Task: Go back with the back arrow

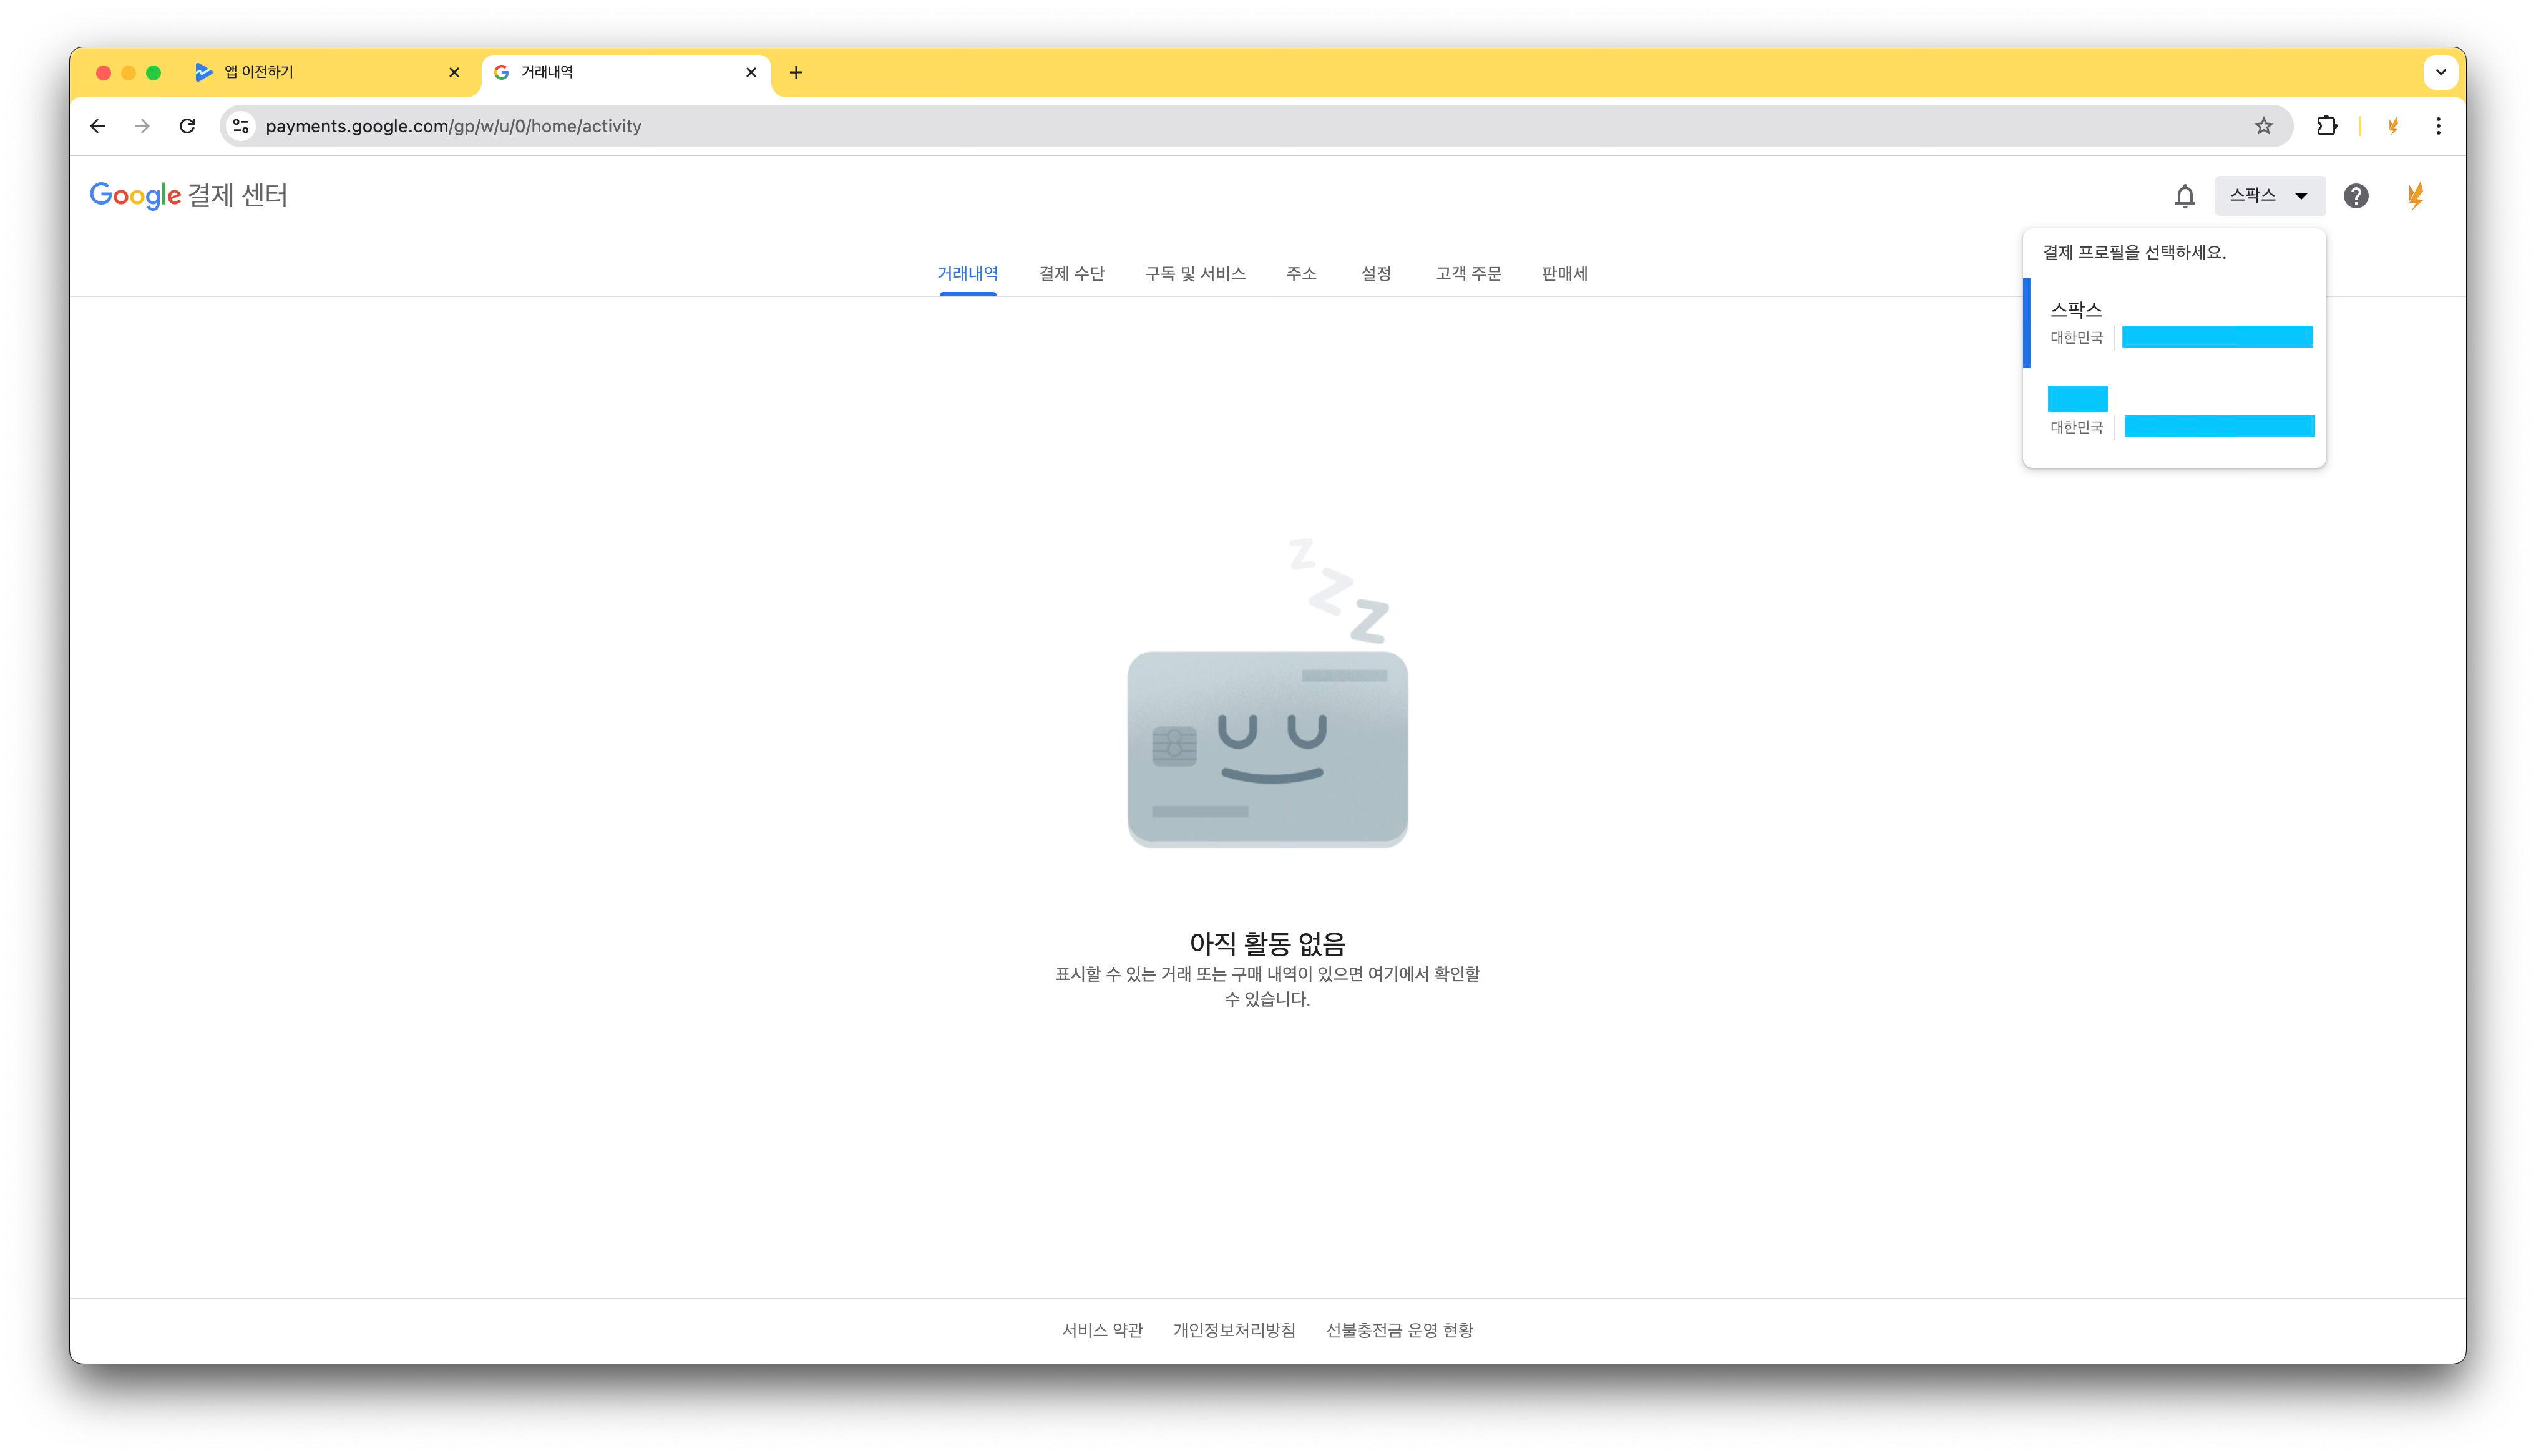Action: pyautogui.click(x=97, y=126)
